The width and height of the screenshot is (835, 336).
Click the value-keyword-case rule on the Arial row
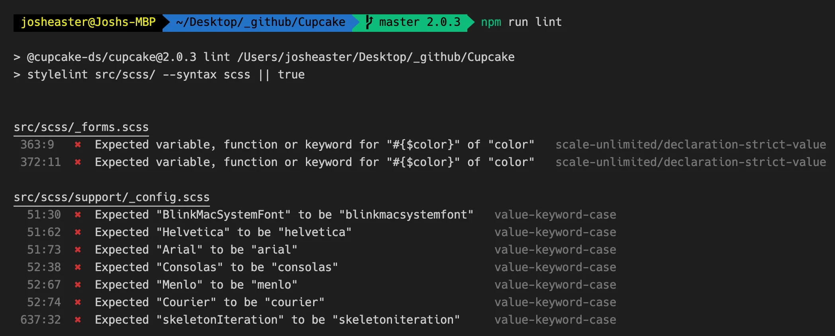(x=555, y=250)
